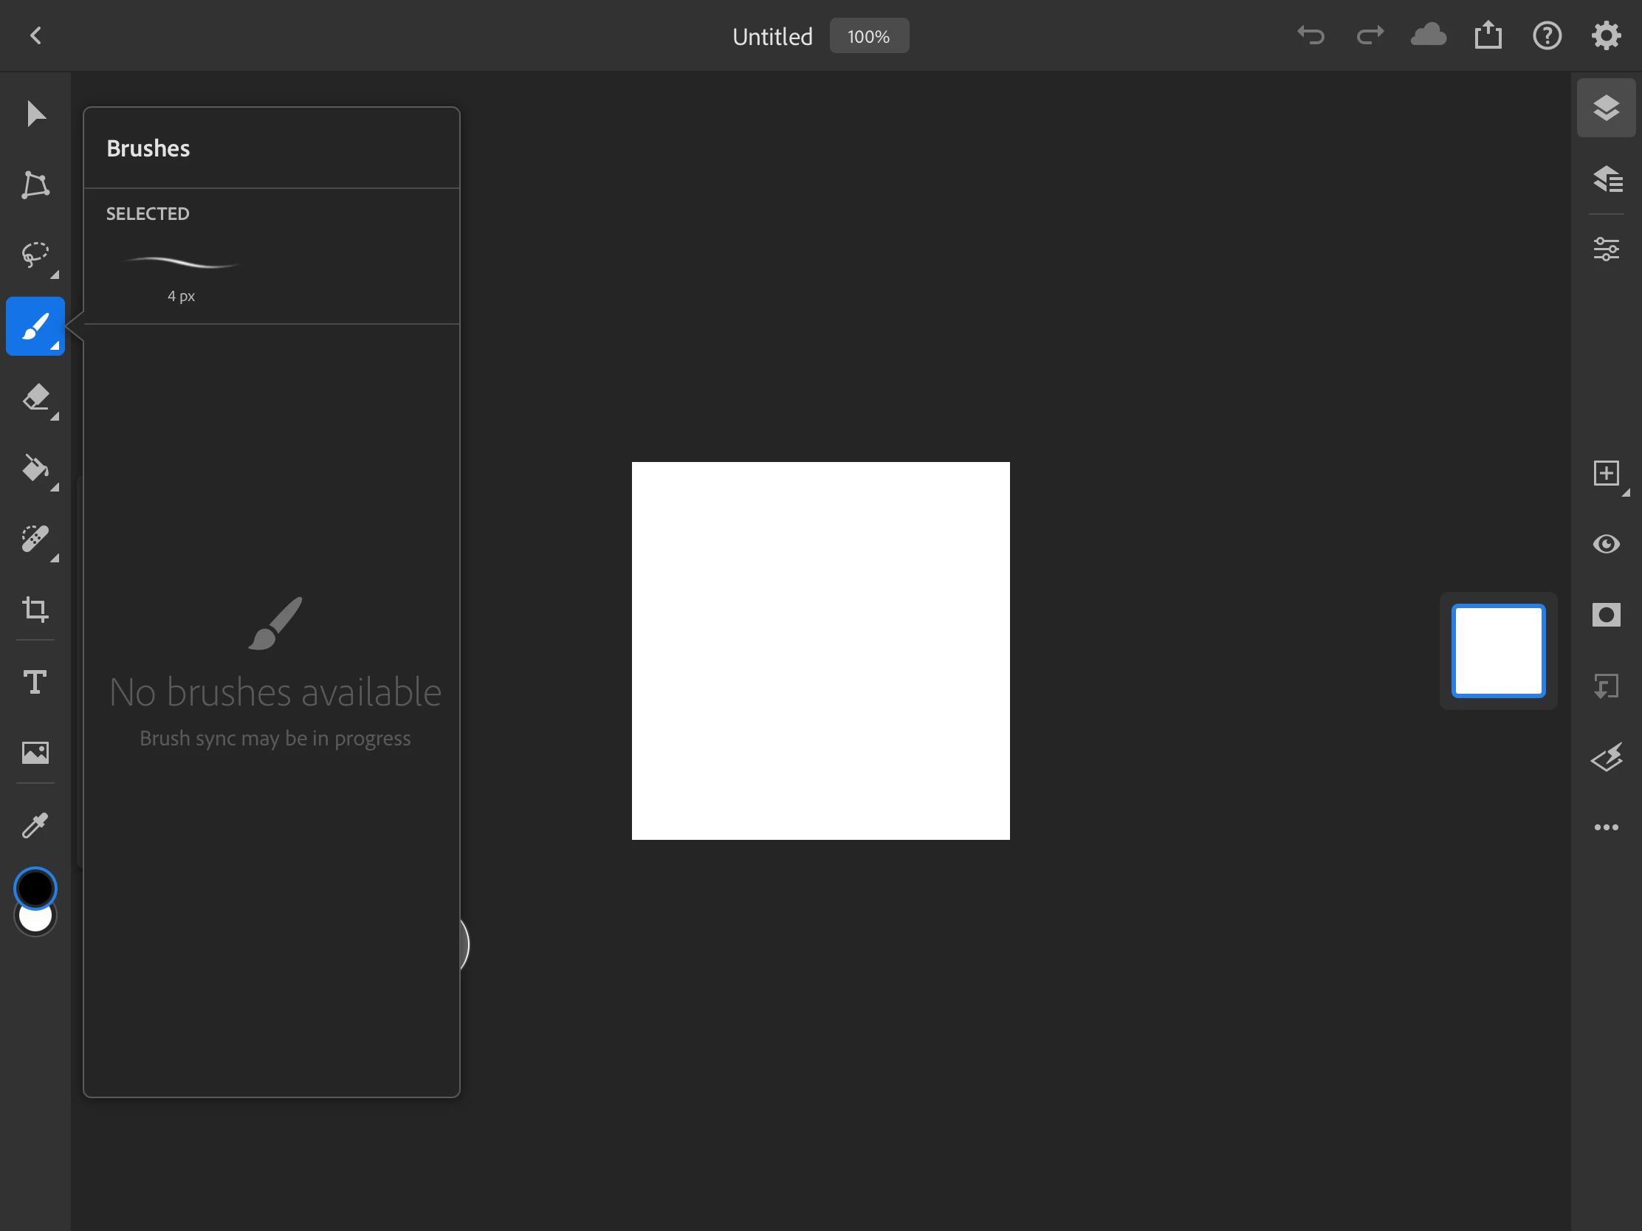Toggle layer visibility eye icon
Screen dimensions: 1642x1231
point(1606,544)
